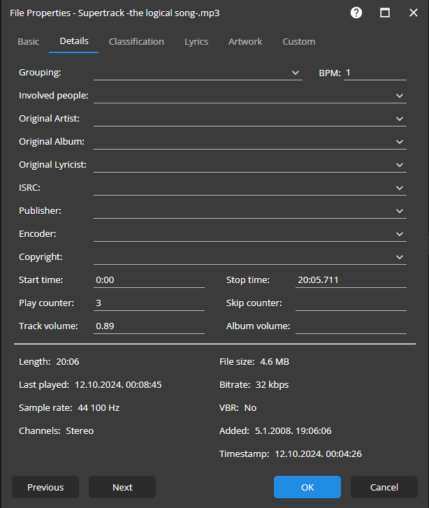Select the Artwork tab

click(245, 41)
